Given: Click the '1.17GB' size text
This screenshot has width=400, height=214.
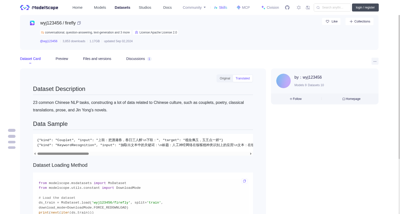Looking at the screenshot, I should 94,41.
